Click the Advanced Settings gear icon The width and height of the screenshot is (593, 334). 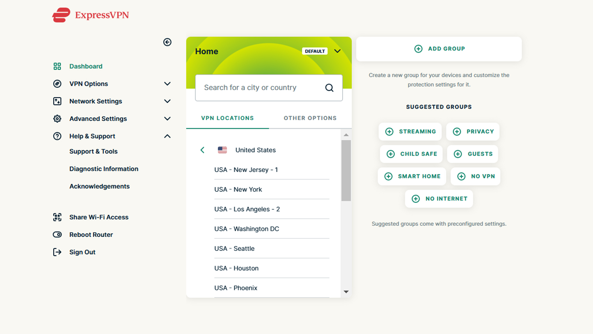tap(57, 119)
